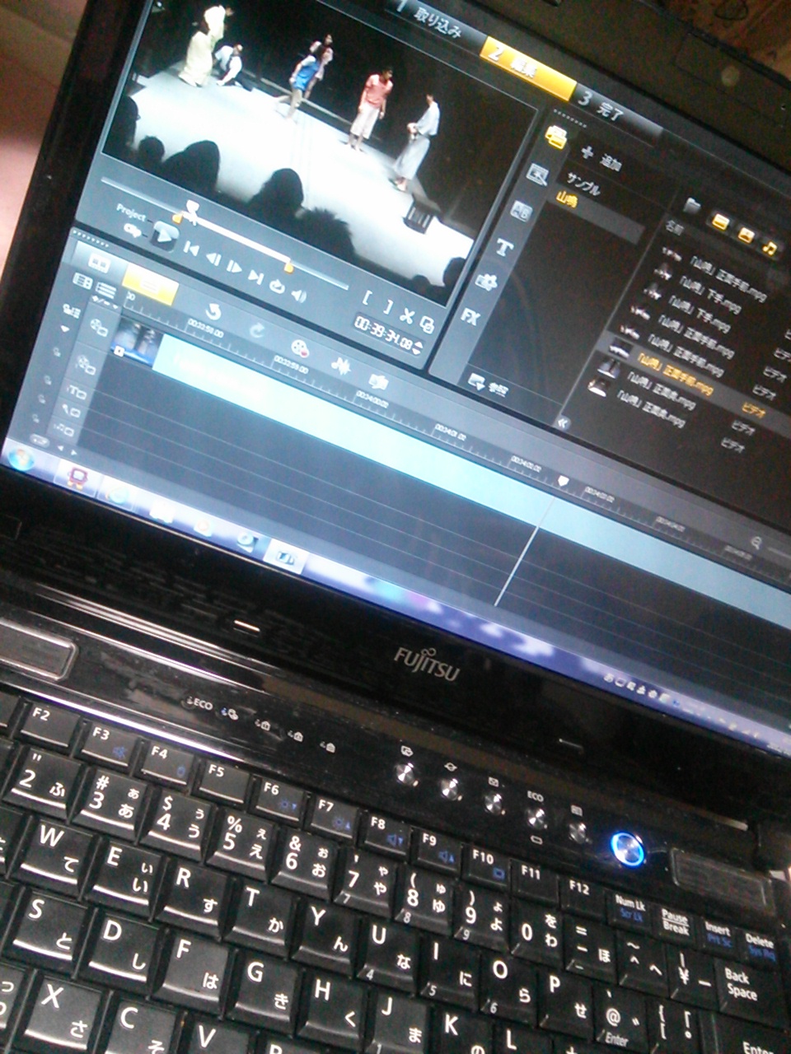Click the timeline zoom magnifier icon

[x=756, y=542]
